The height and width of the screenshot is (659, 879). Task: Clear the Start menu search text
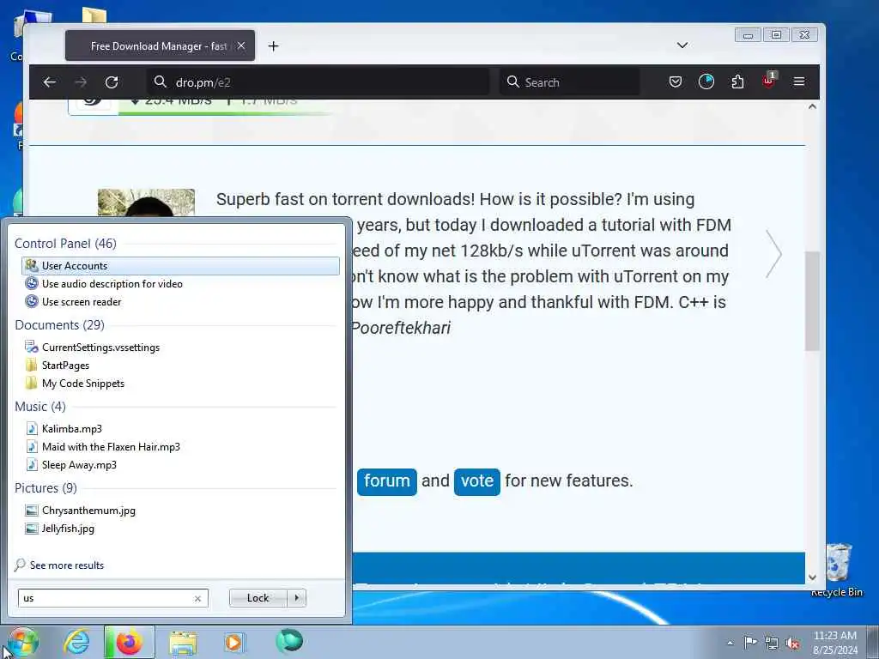point(197,598)
